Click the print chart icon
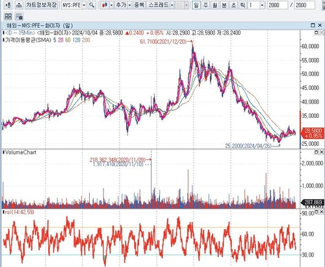Viewport: 325px width, 267px height. (x=19, y=5)
